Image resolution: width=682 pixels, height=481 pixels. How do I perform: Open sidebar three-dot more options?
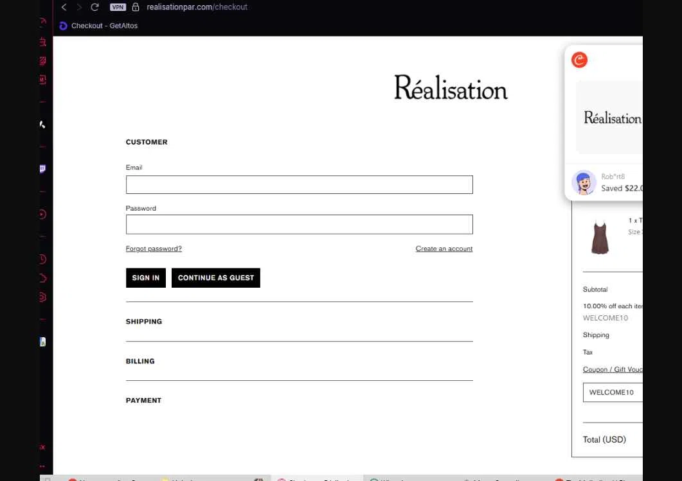click(x=42, y=466)
